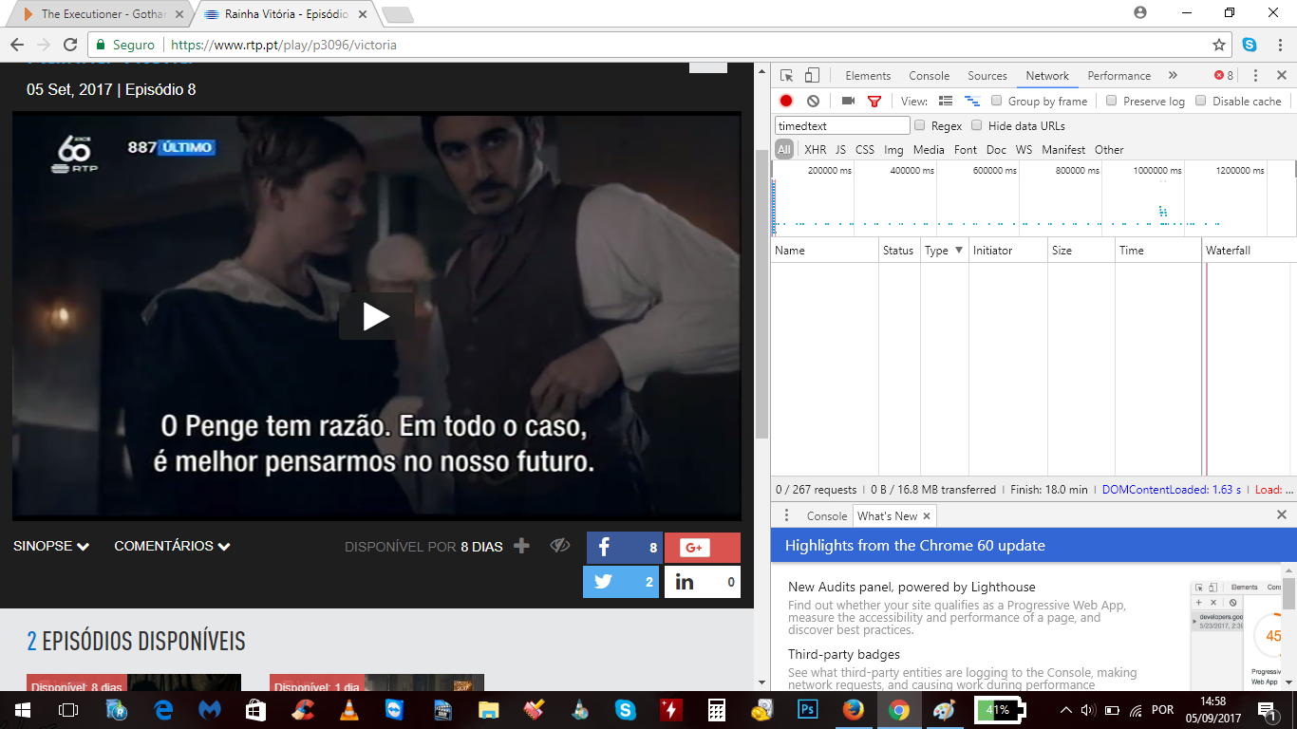Viewport: 1297px width, 729px height.
Task: Click the timedtext filter input field
Action: (842, 125)
